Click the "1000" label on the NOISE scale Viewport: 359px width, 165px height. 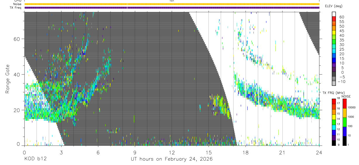coord(351,117)
